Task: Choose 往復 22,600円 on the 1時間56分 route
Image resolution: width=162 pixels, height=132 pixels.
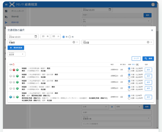Action: pyautogui.click(x=129, y=90)
